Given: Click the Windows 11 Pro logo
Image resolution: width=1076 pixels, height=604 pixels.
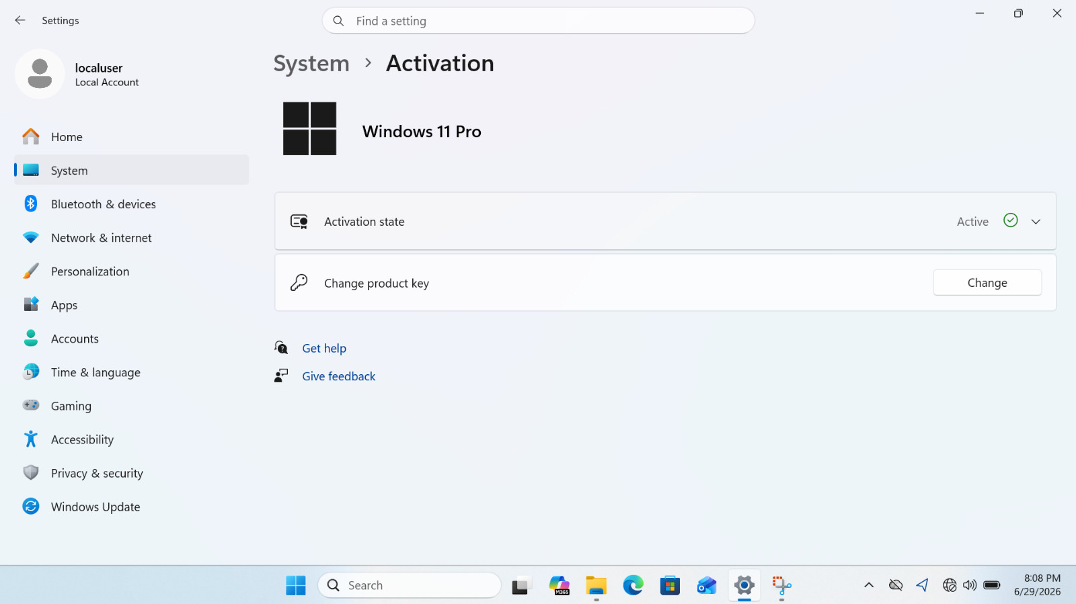Looking at the screenshot, I should click(309, 128).
